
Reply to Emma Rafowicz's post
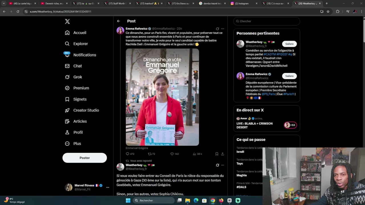tap(130, 154)
